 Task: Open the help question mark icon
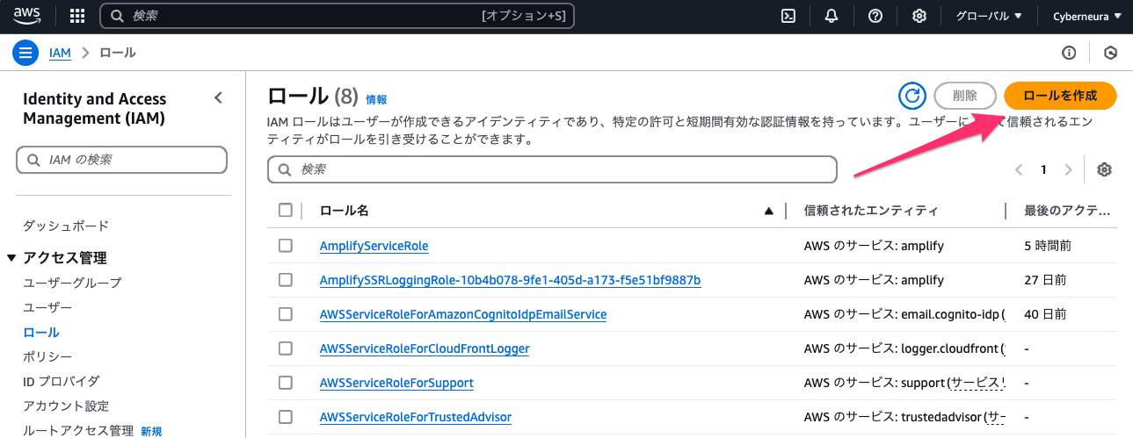pos(875,16)
